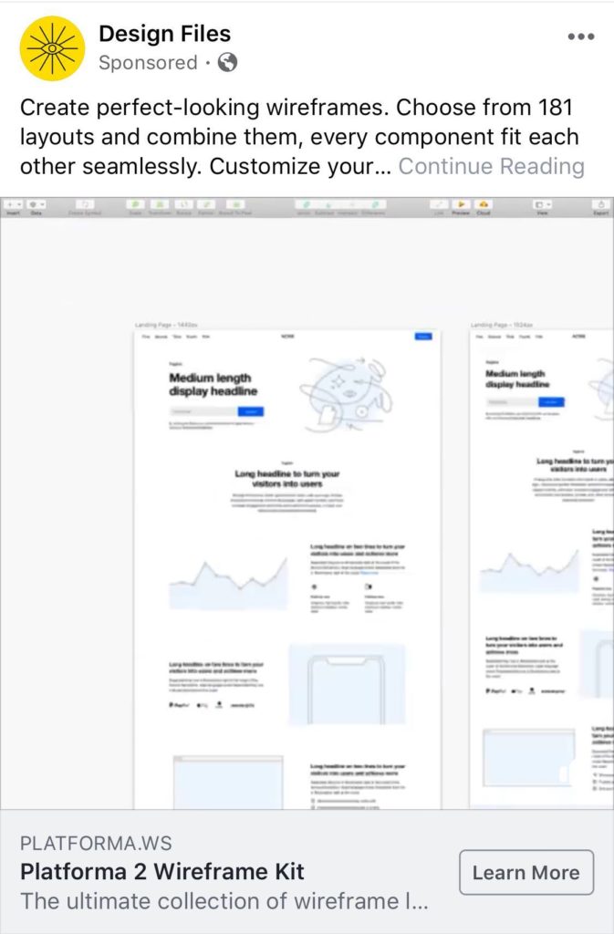Open the View dropdown in toolbar

(x=543, y=204)
